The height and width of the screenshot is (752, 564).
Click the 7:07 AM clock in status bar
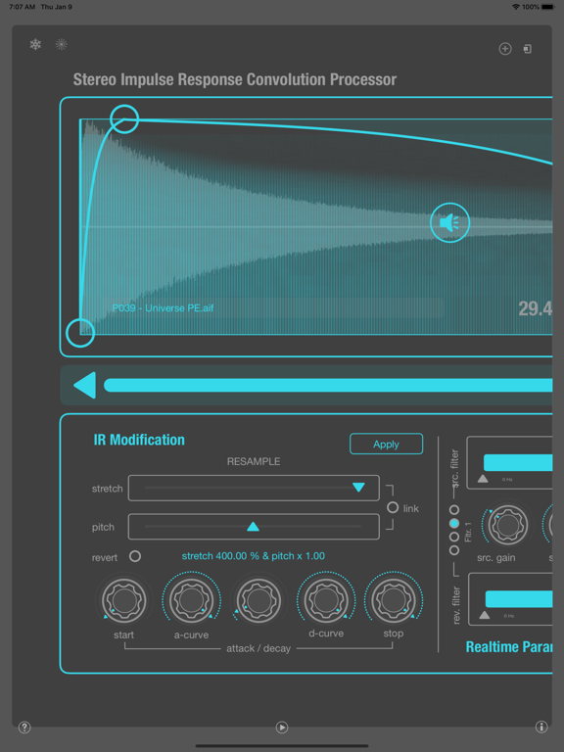coord(23,7)
